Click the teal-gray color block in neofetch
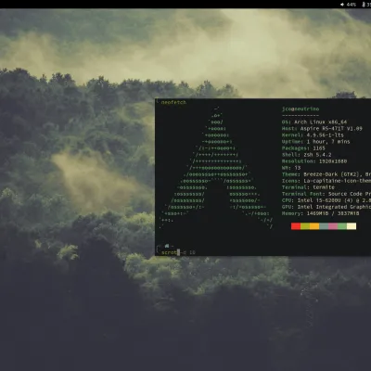371x371 pixels. pos(324,226)
